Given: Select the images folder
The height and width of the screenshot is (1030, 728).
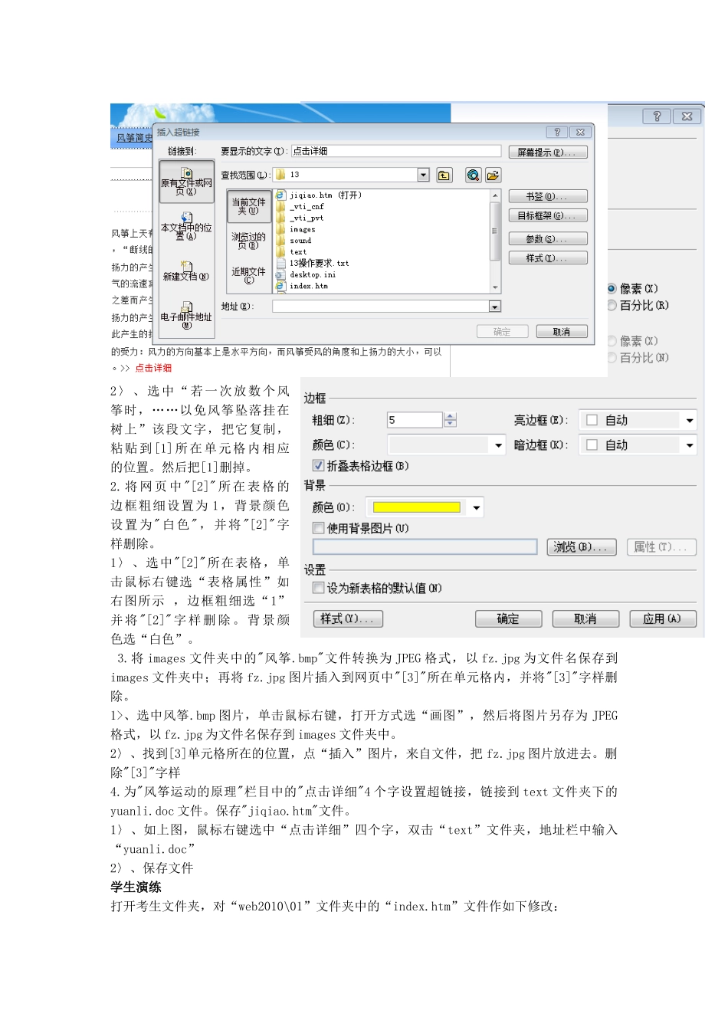Looking at the screenshot, I should tap(296, 229).
